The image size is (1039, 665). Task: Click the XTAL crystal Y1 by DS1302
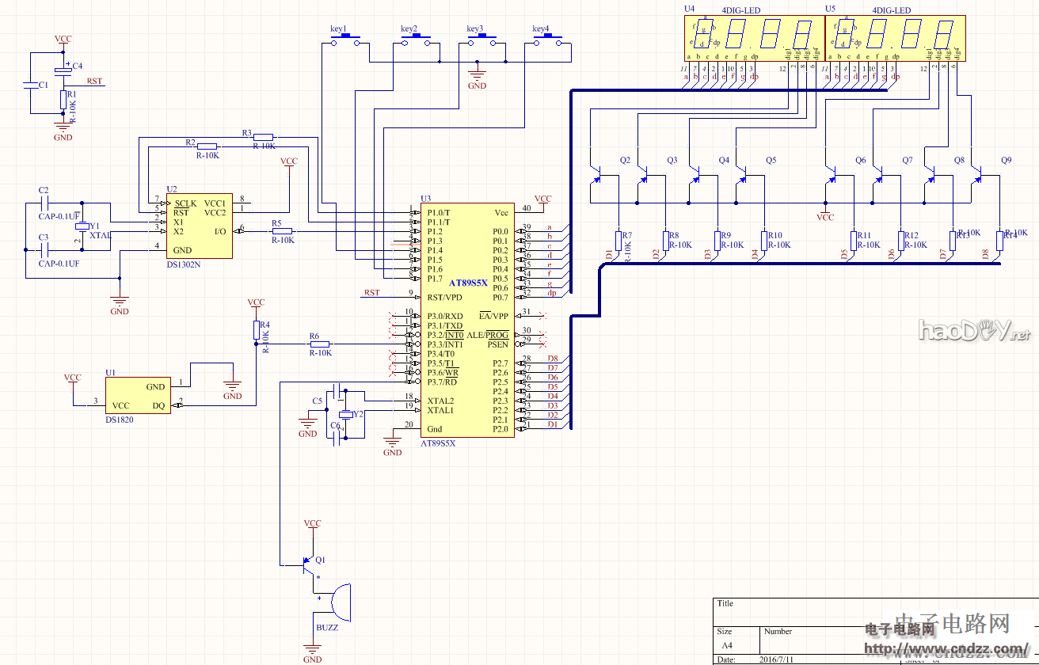(81, 226)
